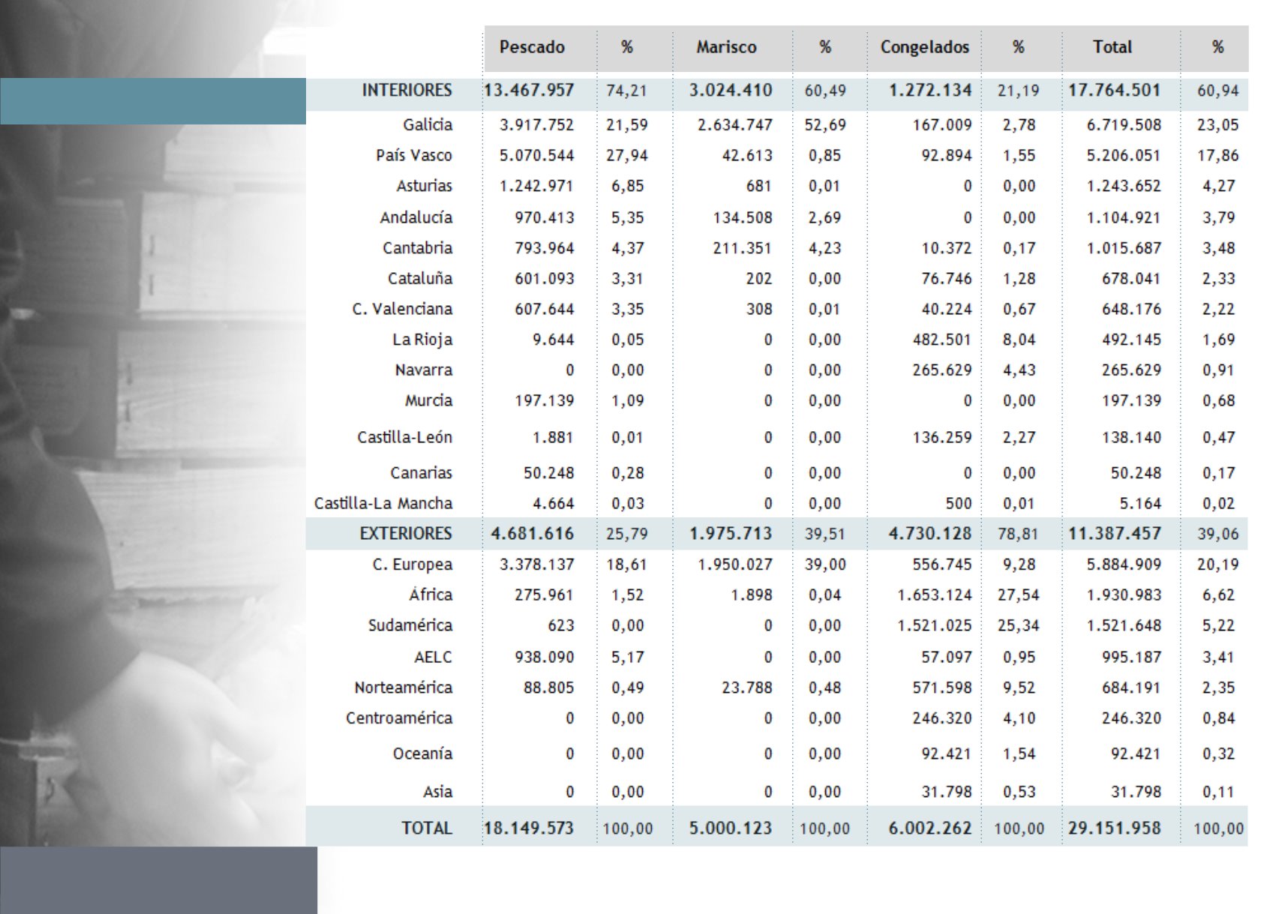
Task: Click the Centroamérica row label
Action: click(399, 718)
